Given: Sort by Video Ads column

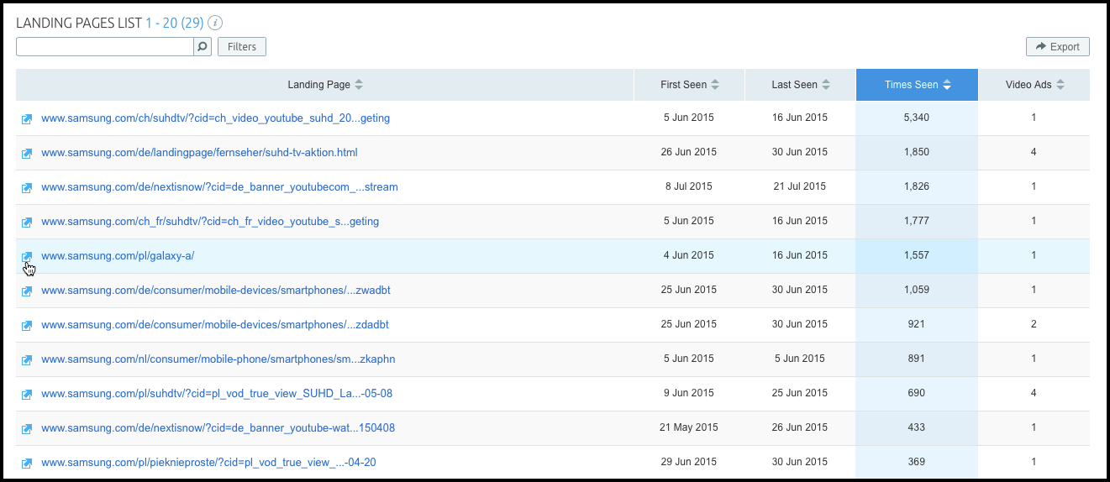Looking at the screenshot, I should click(x=1035, y=85).
